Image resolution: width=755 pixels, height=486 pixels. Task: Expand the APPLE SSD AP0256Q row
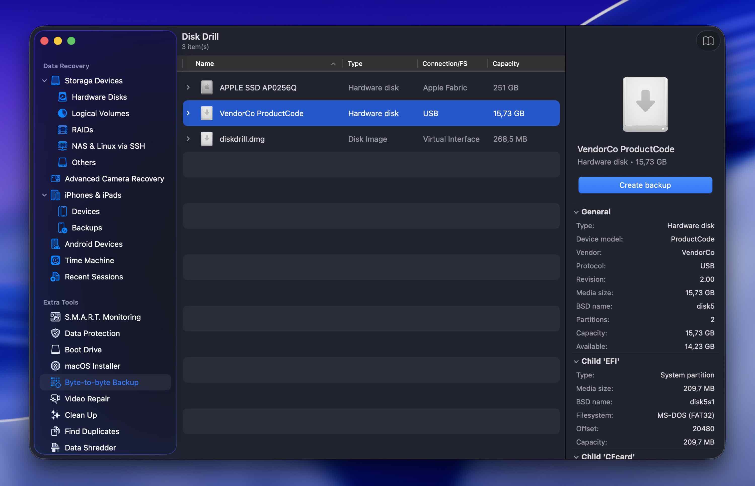tap(188, 87)
